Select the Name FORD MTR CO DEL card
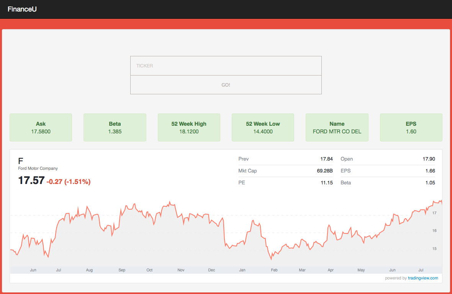The height and width of the screenshot is (294, 452). [337, 128]
